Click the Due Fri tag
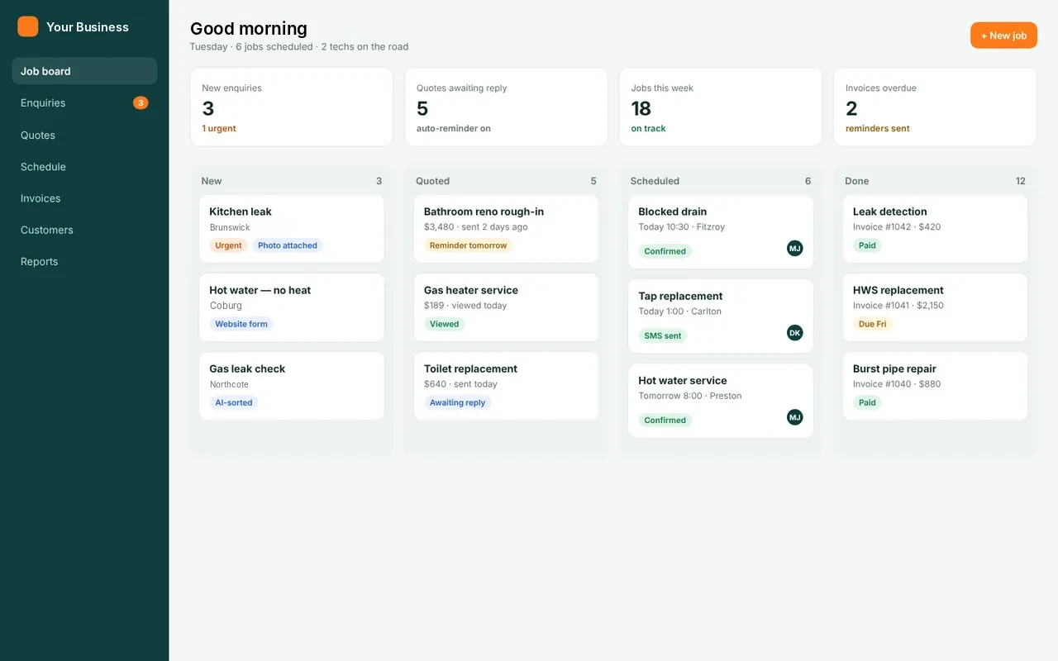The image size is (1058, 661). (872, 324)
